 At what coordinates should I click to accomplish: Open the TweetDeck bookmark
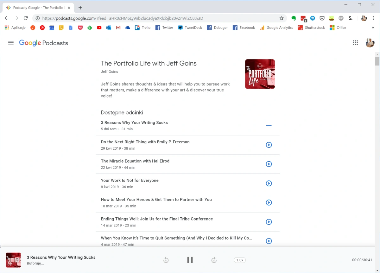190,28
